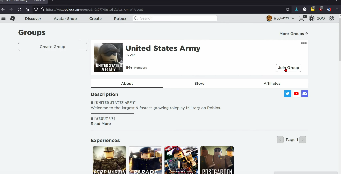The image size is (341, 174).
Task: Open the Parade experience thumbnail
Action: (145, 160)
